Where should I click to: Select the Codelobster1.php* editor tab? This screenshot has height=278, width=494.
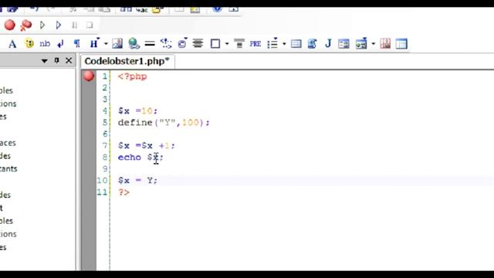[x=127, y=61]
